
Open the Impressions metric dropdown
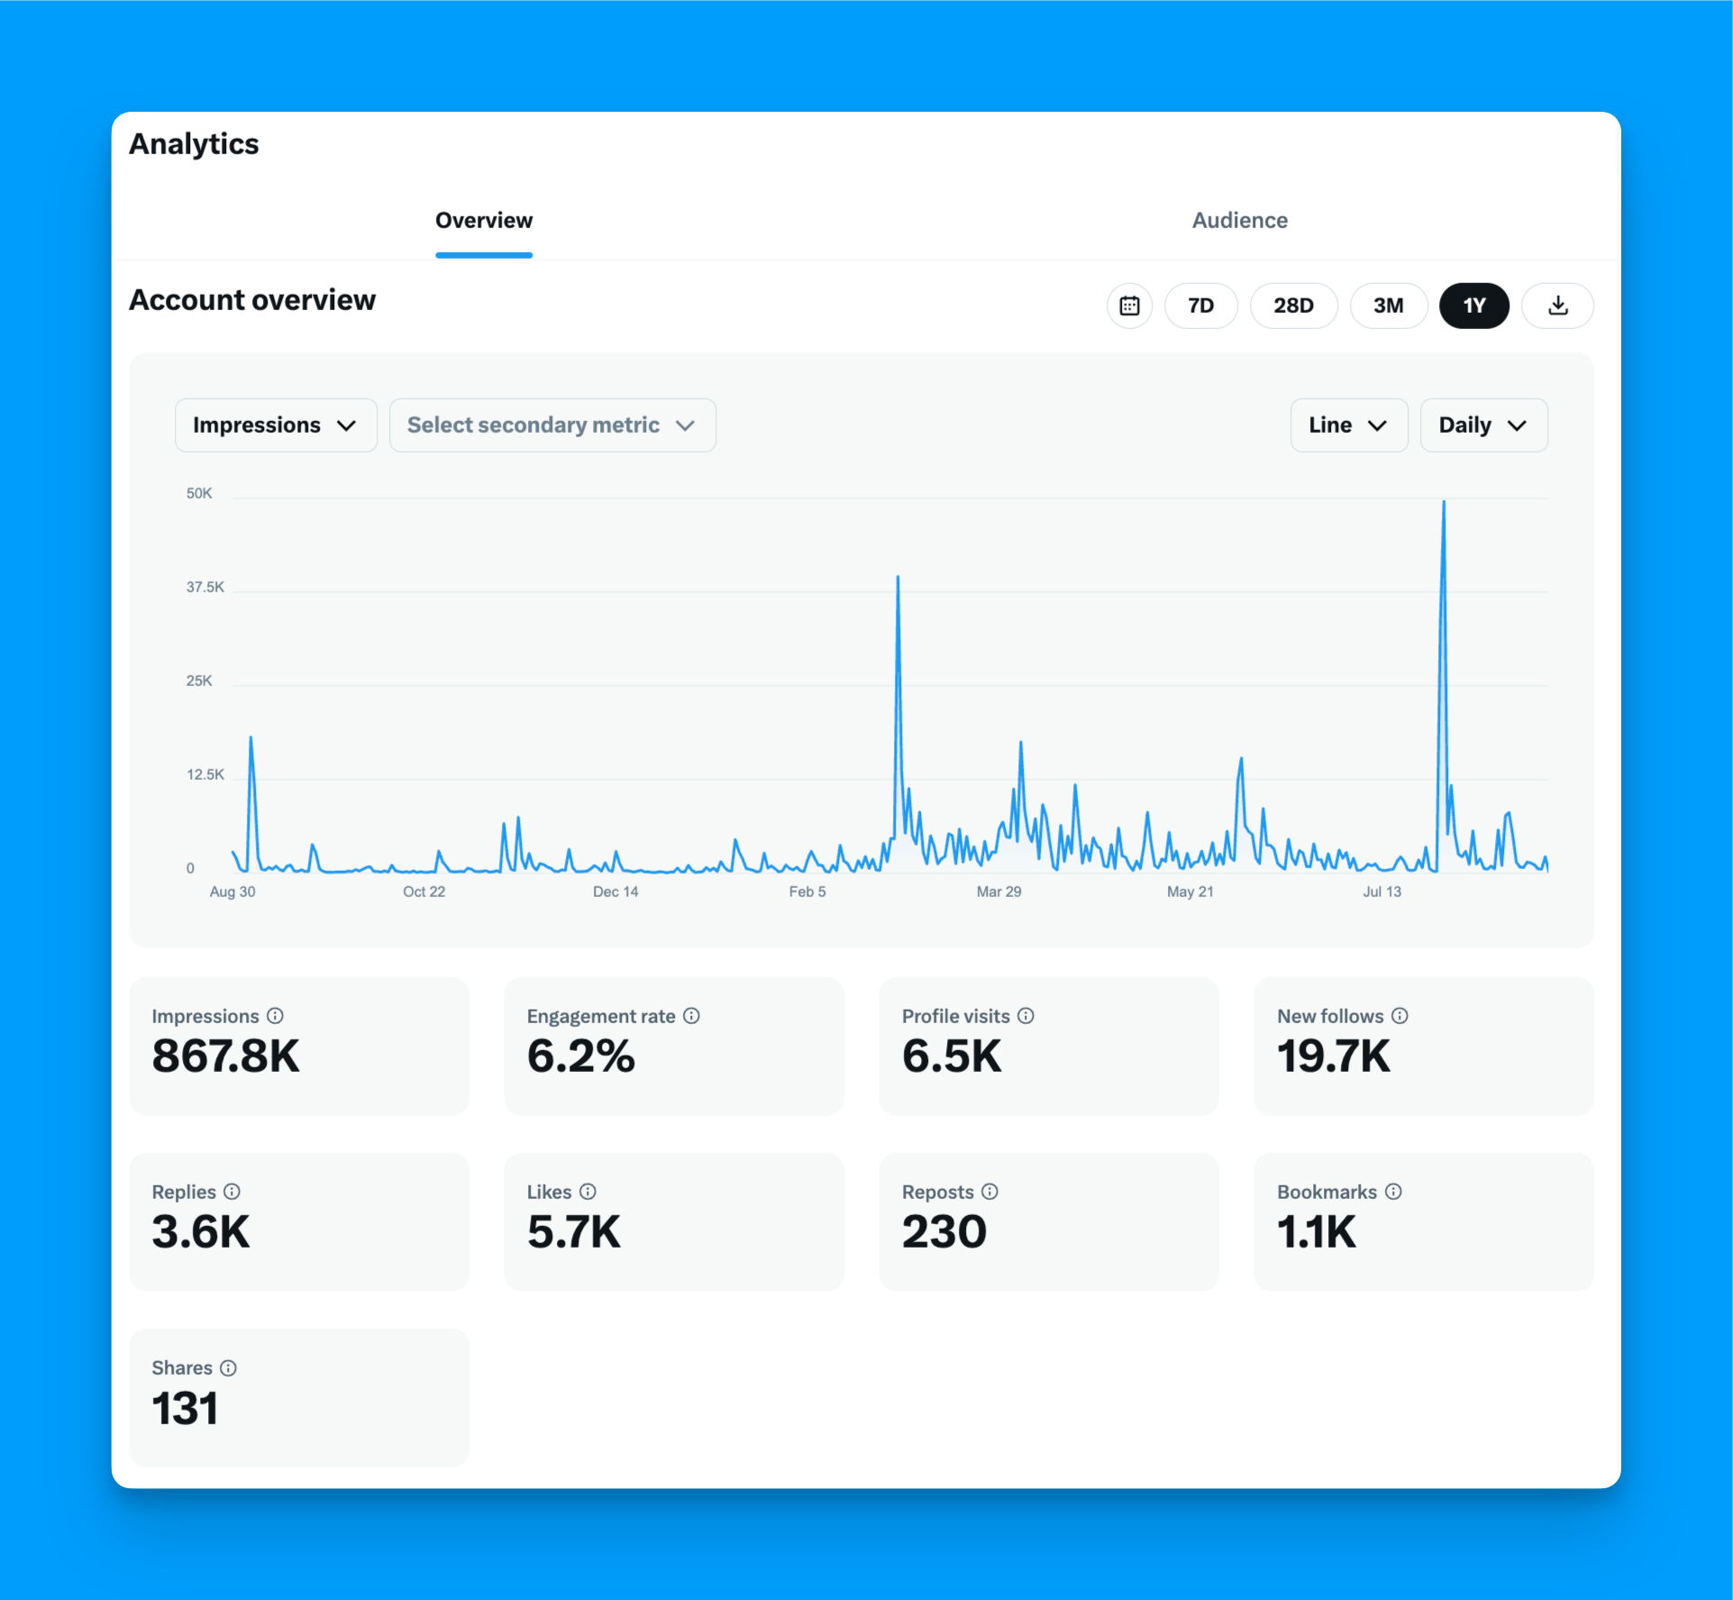(276, 425)
